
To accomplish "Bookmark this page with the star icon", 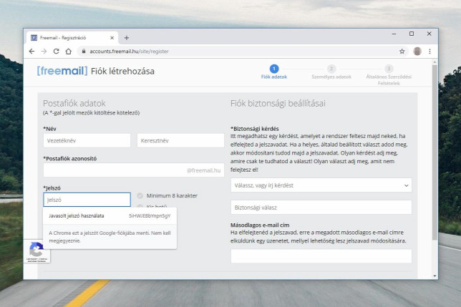I will 402,52.
